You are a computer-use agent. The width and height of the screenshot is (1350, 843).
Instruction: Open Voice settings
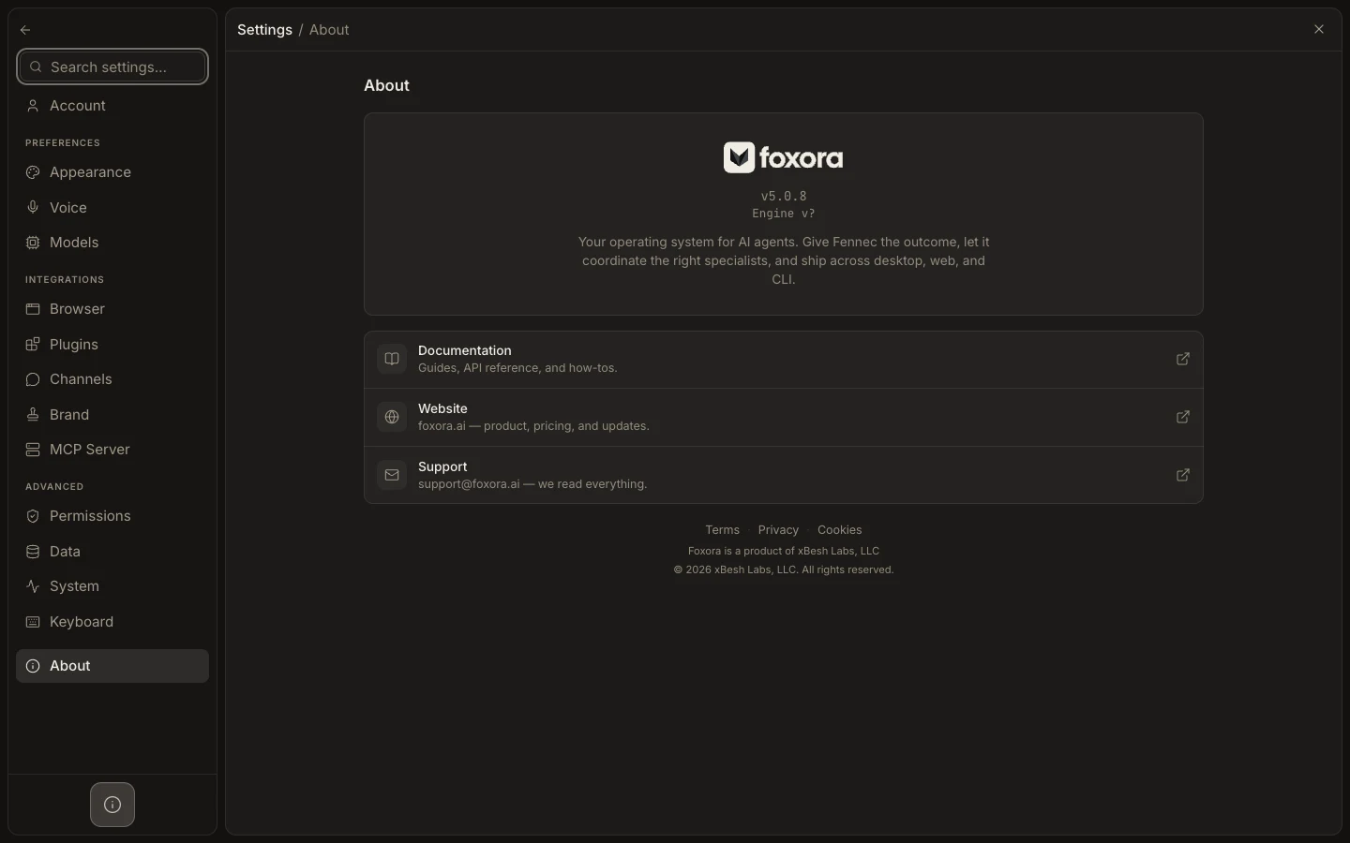112,207
